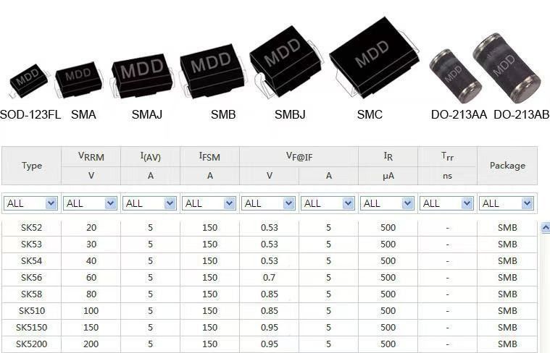Screen dimensions: 550x353
Task: Open the Type filter dropdown
Action: [x=31, y=203]
